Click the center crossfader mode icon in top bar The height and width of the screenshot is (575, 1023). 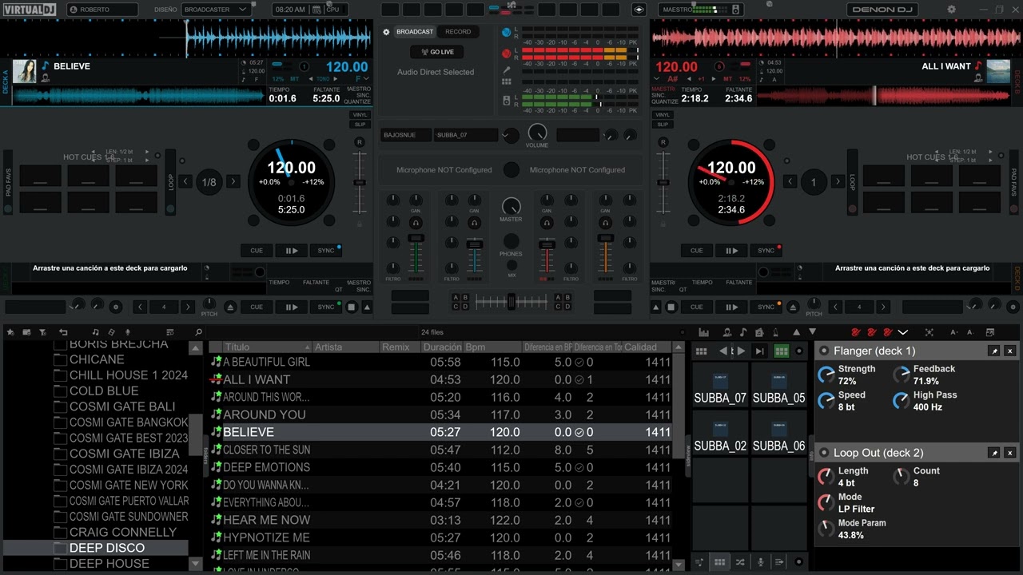[639, 10]
